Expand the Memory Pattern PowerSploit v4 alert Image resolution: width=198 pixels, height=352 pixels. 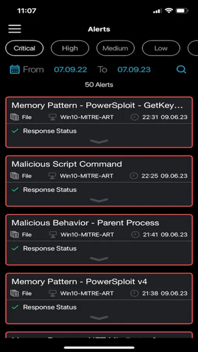coord(99,318)
